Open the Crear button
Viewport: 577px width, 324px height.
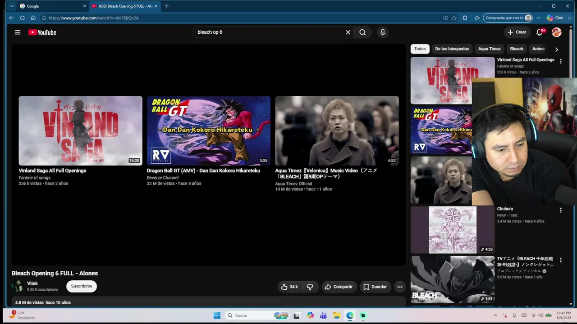pyautogui.click(x=517, y=32)
